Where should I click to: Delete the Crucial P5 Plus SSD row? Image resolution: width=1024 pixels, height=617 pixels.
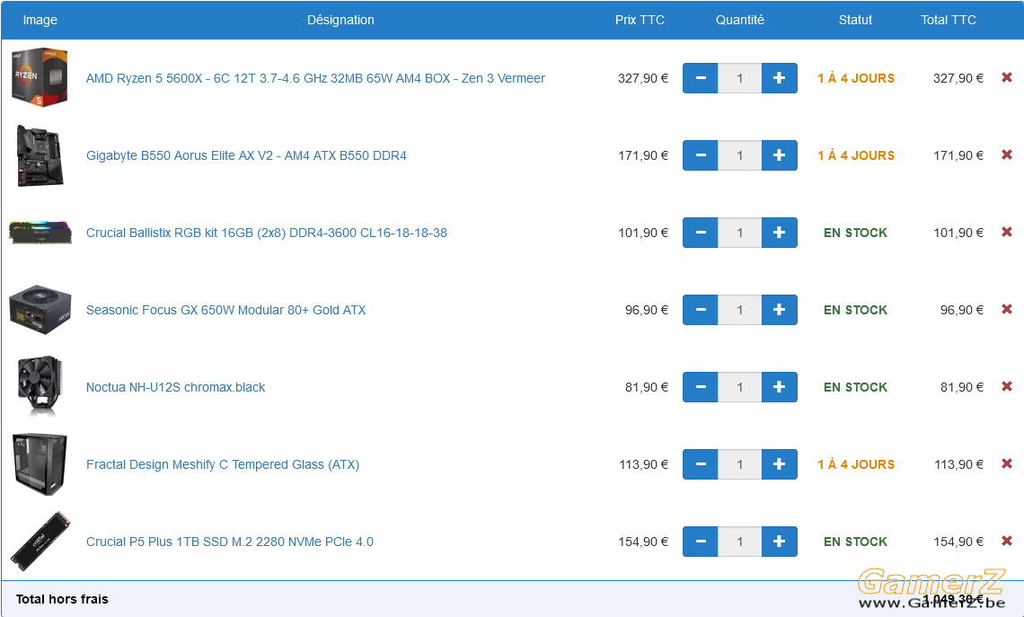[x=1006, y=542]
